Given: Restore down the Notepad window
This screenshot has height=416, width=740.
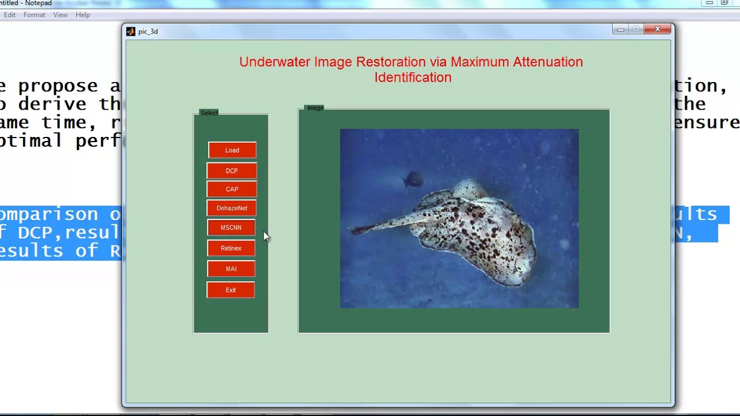Looking at the screenshot, I should tap(724, 3).
